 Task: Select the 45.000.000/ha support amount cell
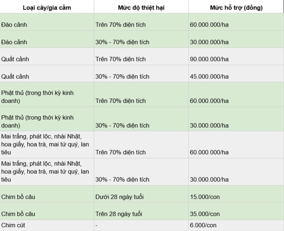pos(209,76)
